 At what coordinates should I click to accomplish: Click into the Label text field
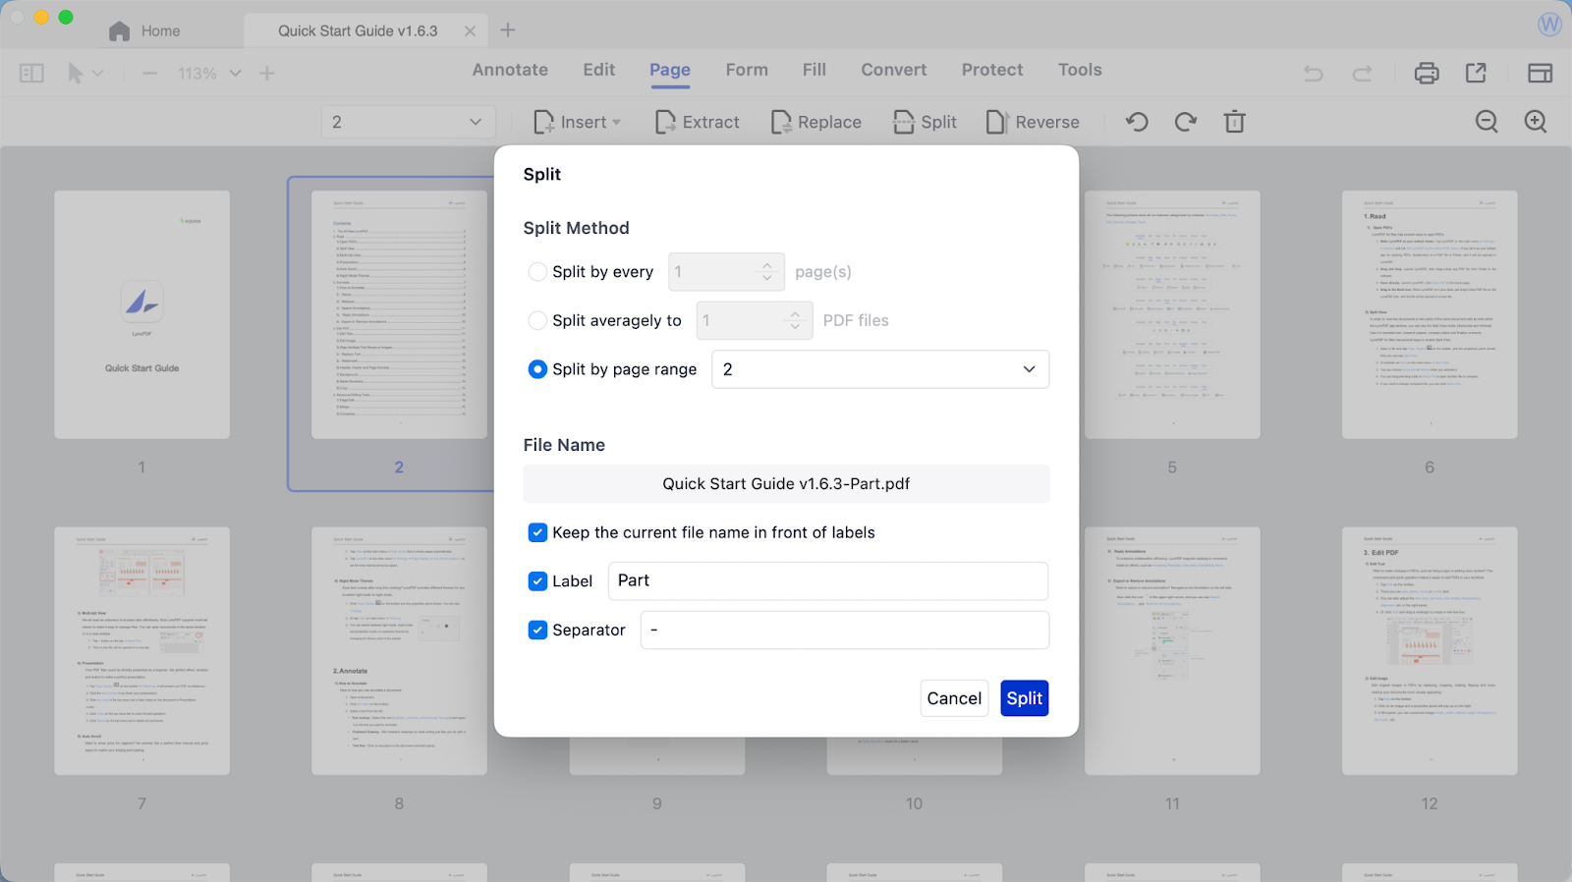[x=827, y=580]
